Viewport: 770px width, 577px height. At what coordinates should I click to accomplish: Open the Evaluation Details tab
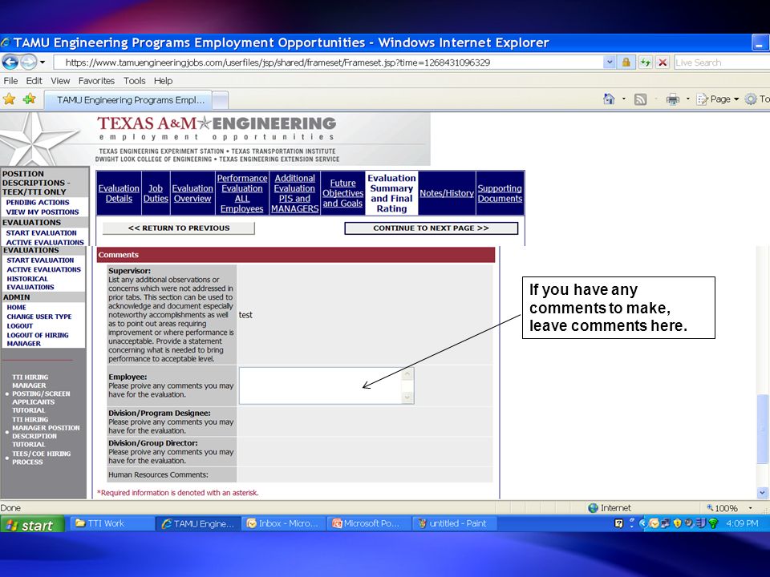(x=119, y=193)
